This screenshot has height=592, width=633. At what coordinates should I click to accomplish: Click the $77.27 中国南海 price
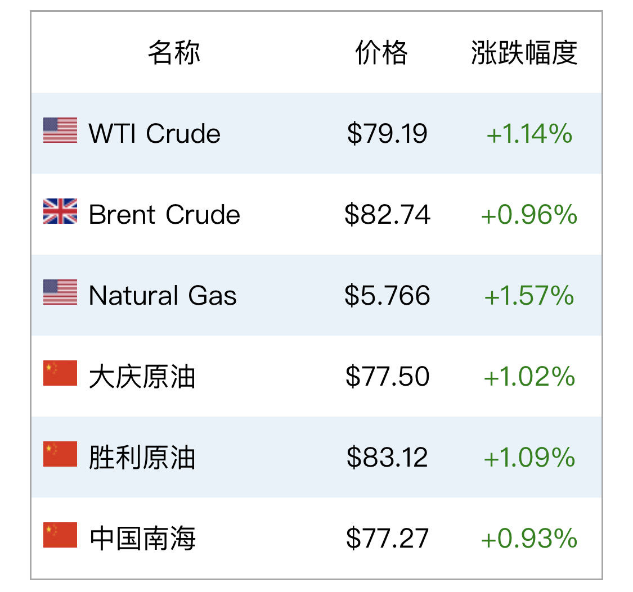pos(387,539)
